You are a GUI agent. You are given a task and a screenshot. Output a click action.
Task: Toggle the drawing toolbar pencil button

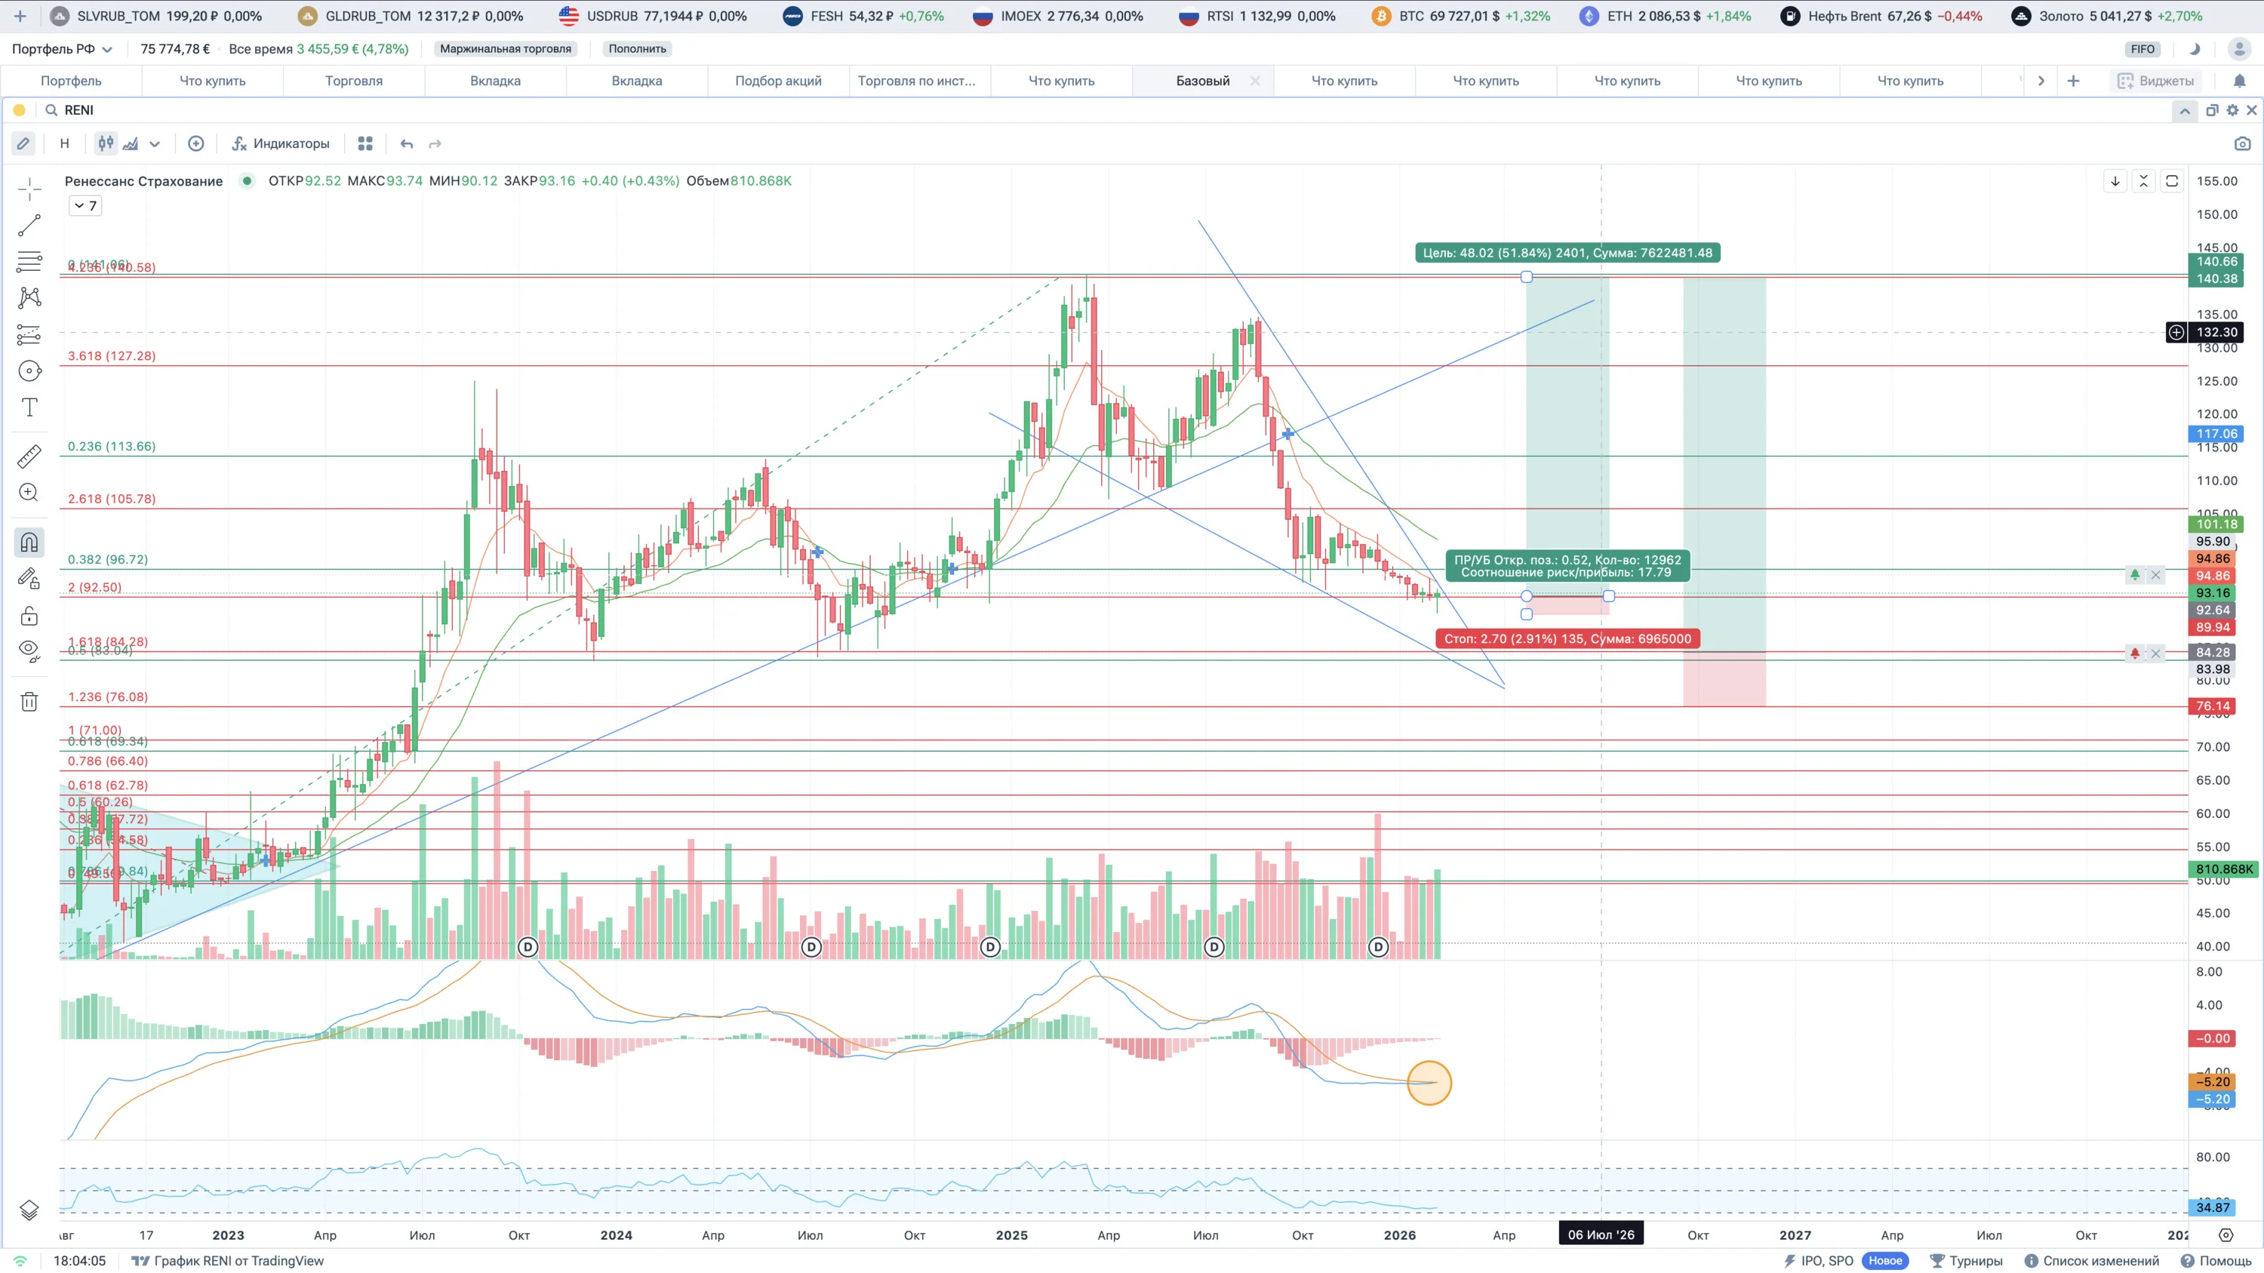[23, 143]
